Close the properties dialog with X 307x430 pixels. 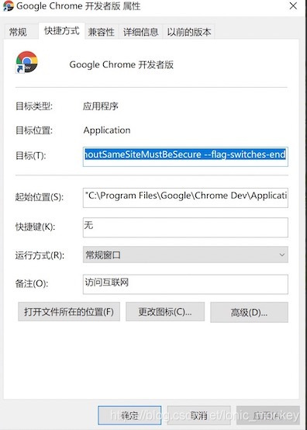click(293, 5)
